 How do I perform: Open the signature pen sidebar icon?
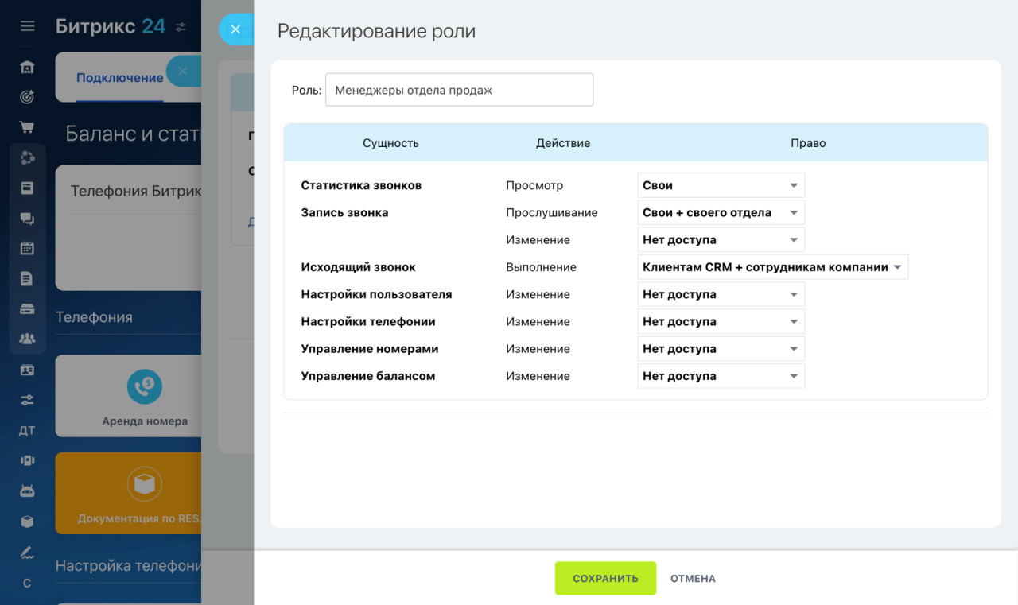point(27,552)
